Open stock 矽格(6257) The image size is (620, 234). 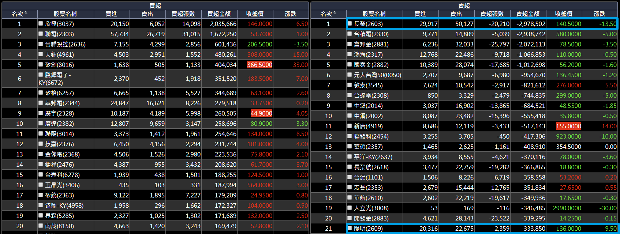tap(59, 93)
